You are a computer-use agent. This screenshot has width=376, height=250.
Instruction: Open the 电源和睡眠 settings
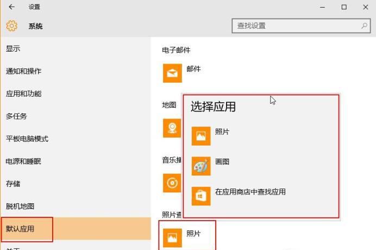(23, 161)
